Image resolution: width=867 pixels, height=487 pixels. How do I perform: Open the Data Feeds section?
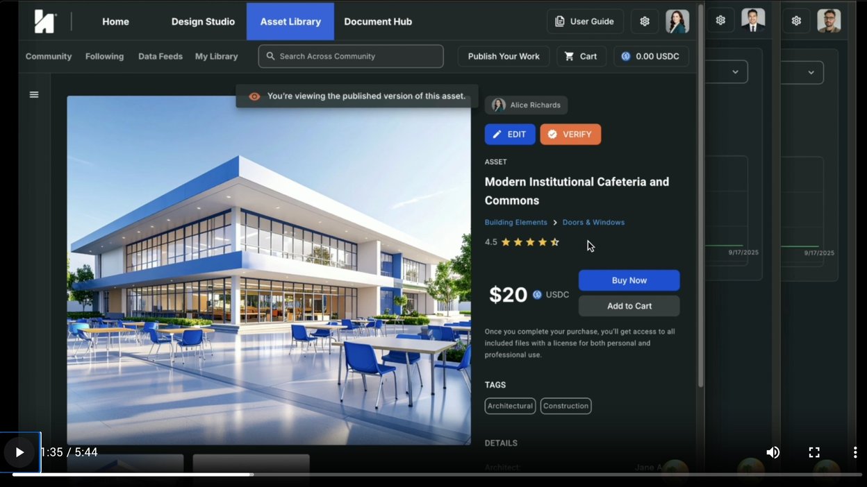160,56
